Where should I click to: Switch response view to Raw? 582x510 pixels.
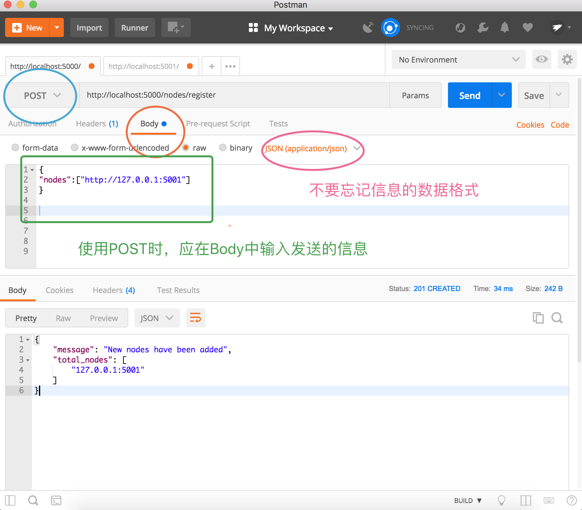[x=63, y=318]
